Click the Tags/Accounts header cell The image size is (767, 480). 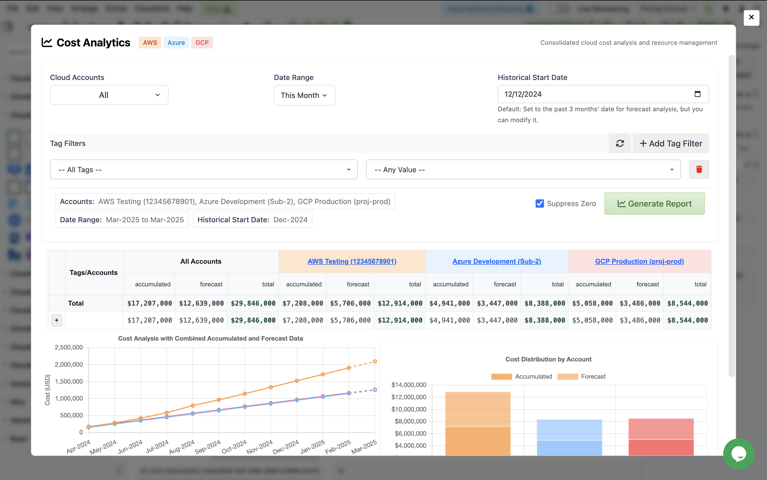pos(94,272)
